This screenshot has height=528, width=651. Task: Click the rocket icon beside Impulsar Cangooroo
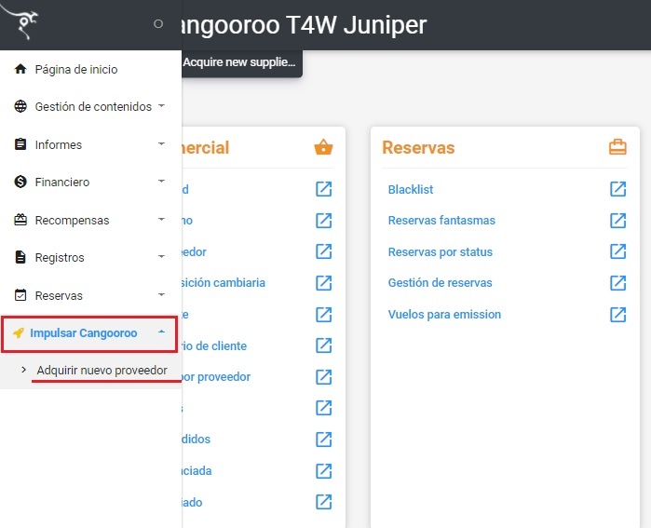point(19,332)
